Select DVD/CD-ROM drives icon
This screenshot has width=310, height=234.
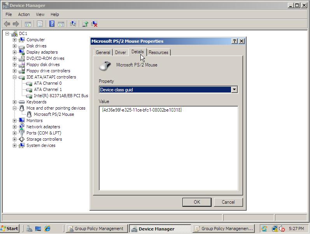21,58
